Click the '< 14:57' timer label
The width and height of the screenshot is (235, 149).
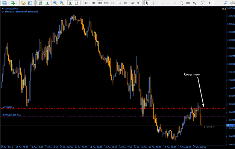point(209,127)
